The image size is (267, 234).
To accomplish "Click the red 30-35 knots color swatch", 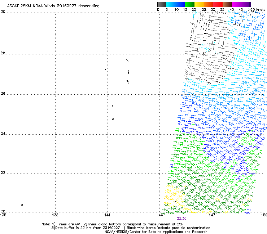I will coord(218,4).
